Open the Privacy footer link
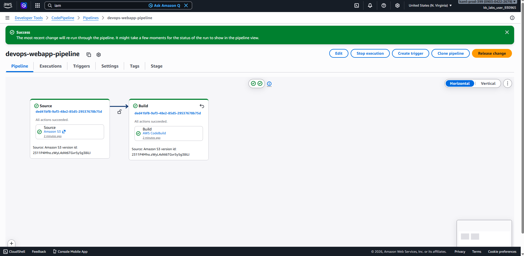The width and height of the screenshot is (524, 256). pyautogui.click(x=460, y=251)
